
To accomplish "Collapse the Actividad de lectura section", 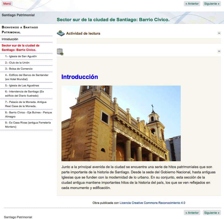I will point(219,33).
